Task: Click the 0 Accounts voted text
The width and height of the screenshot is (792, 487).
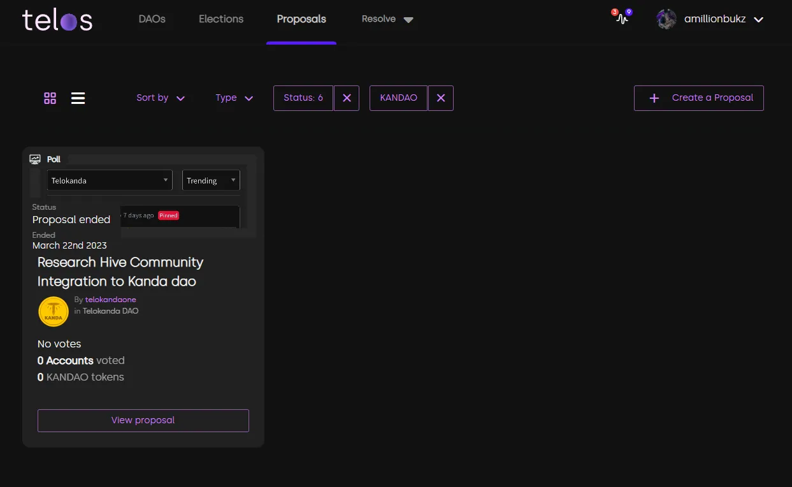Action: pos(81,361)
